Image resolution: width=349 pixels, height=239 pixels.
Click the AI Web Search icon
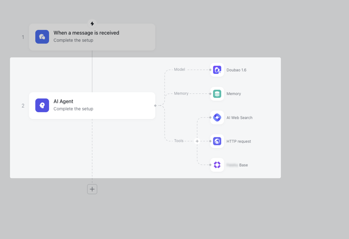217,117
